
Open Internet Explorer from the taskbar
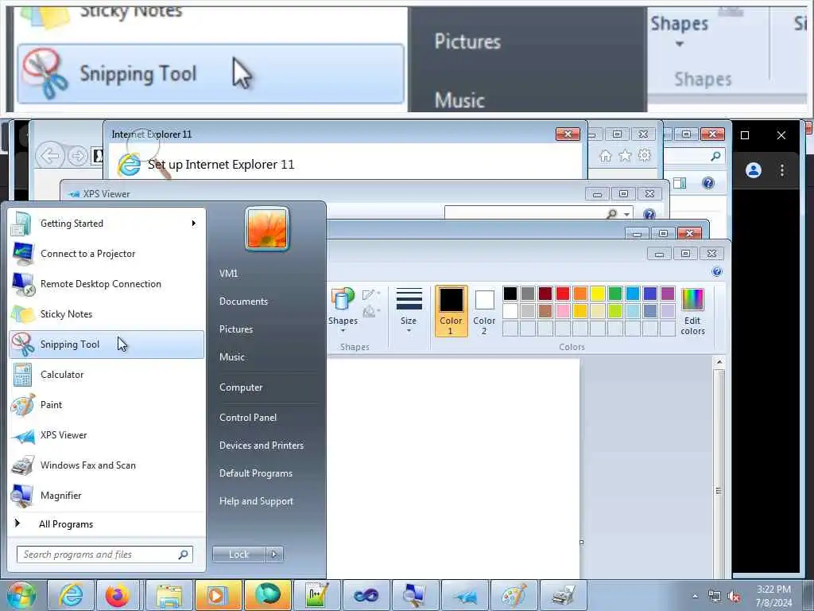(71, 595)
